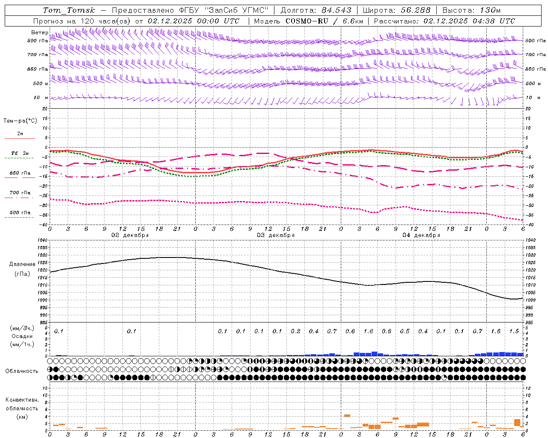This screenshot has width=548, height=438.
Task: Click the 700 гПа temperature legend label
Action: pos(20,193)
